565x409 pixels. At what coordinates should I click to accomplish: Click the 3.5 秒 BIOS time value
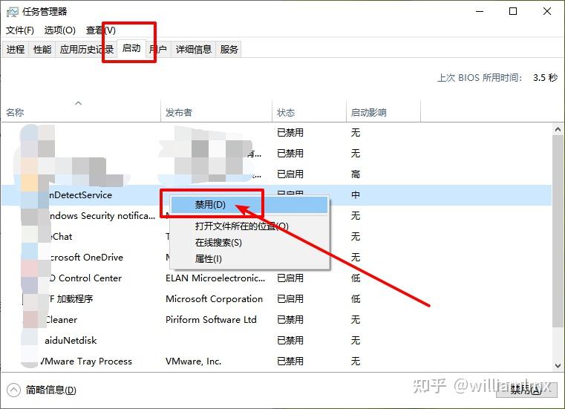545,78
